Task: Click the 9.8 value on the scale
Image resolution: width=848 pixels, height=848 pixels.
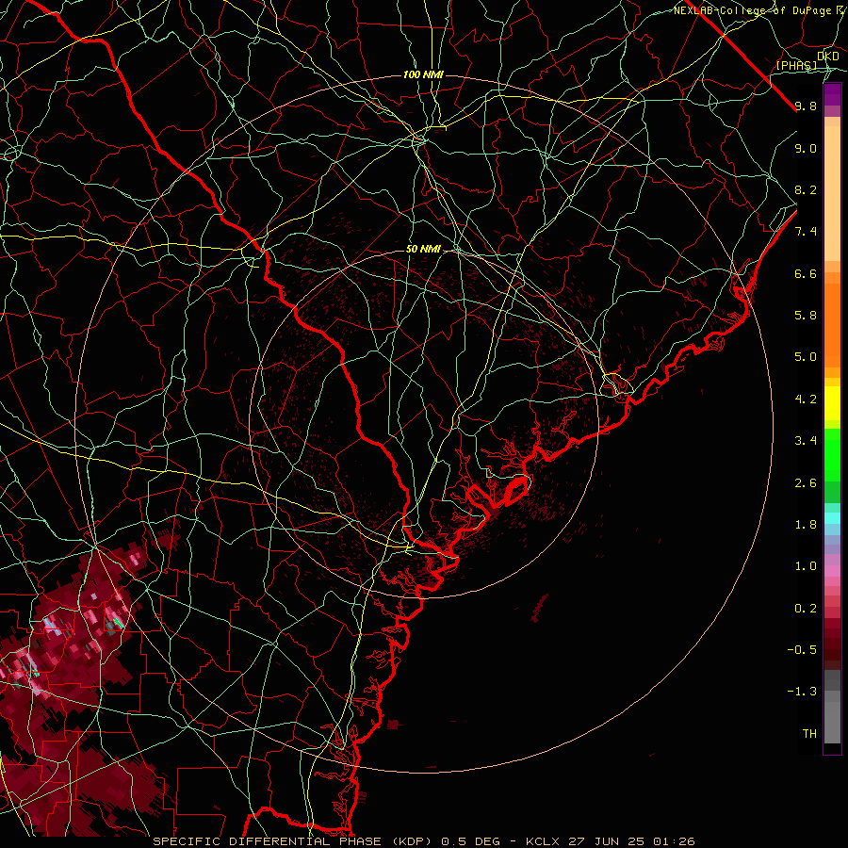Action: coord(806,106)
